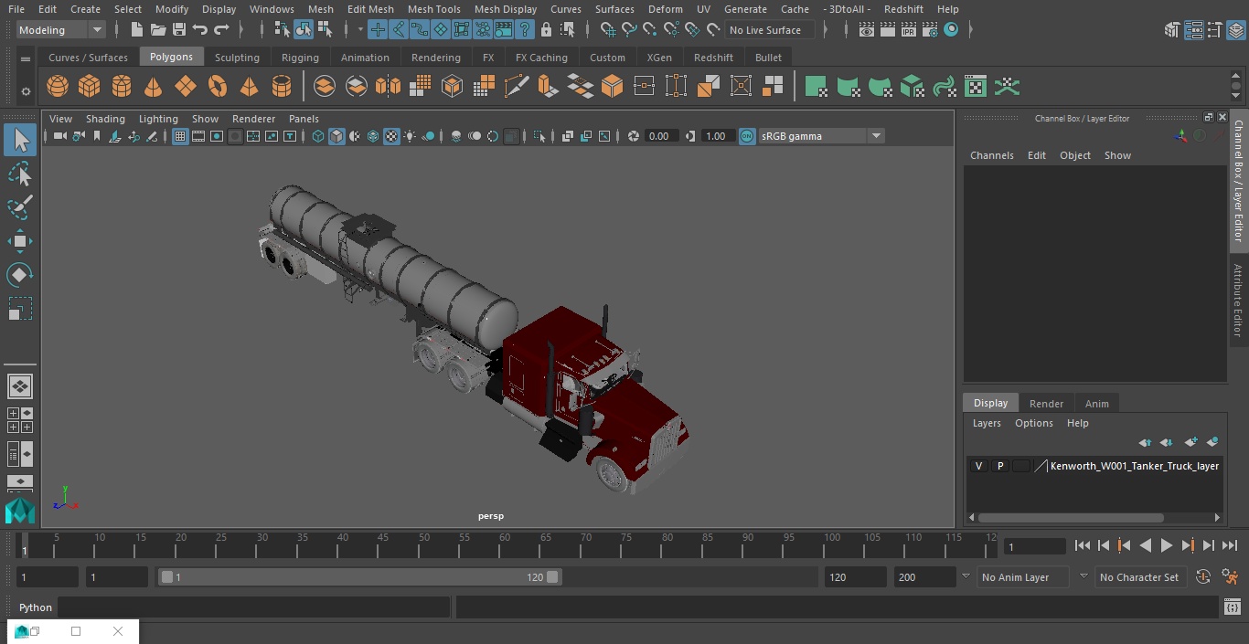This screenshot has height=644, width=1249.
Task: Click the Open Scene folder icon
Action: click(x=158, y=30)
